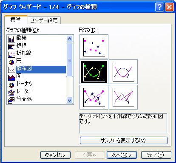This screenshot has height=163, width=176.
Task: Open the help question mark button
Action: pyautogui.click(x=159, y=7)
